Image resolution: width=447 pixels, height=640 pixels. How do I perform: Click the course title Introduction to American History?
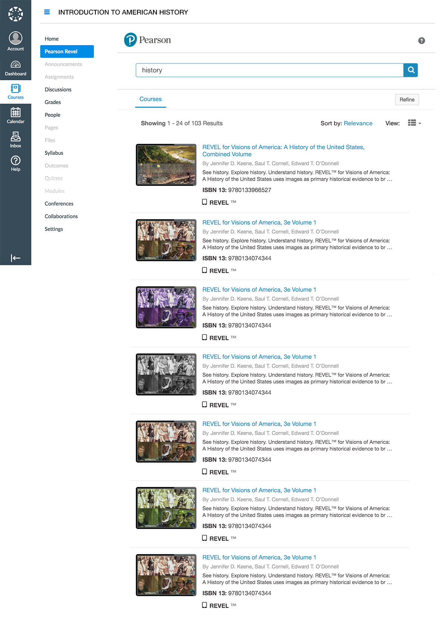click(123, 12)
